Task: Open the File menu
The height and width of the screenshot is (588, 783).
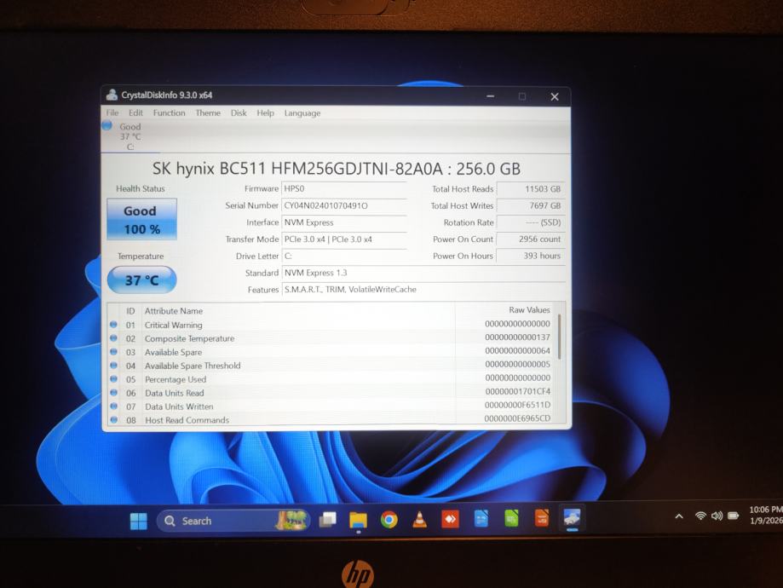Action: [112, 112]
